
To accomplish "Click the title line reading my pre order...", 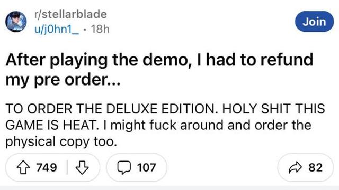I will (63, 80).
